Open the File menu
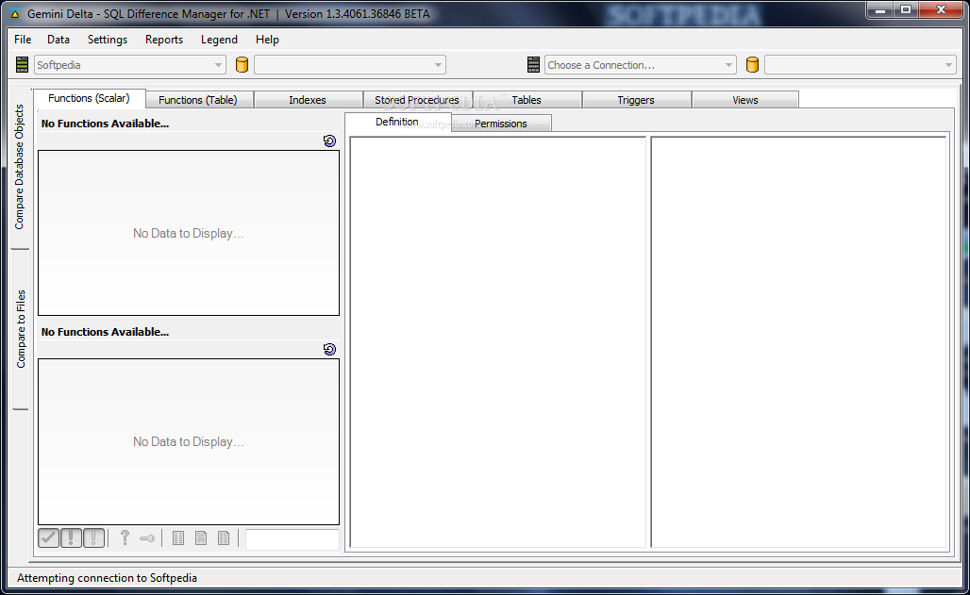970x595 pixels. click(x=23, y=40)
